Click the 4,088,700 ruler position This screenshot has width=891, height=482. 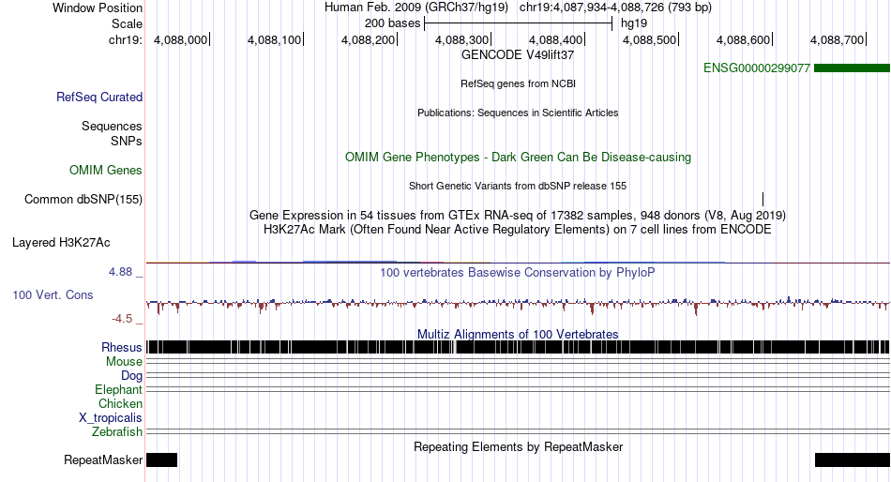tap(837, 39)
